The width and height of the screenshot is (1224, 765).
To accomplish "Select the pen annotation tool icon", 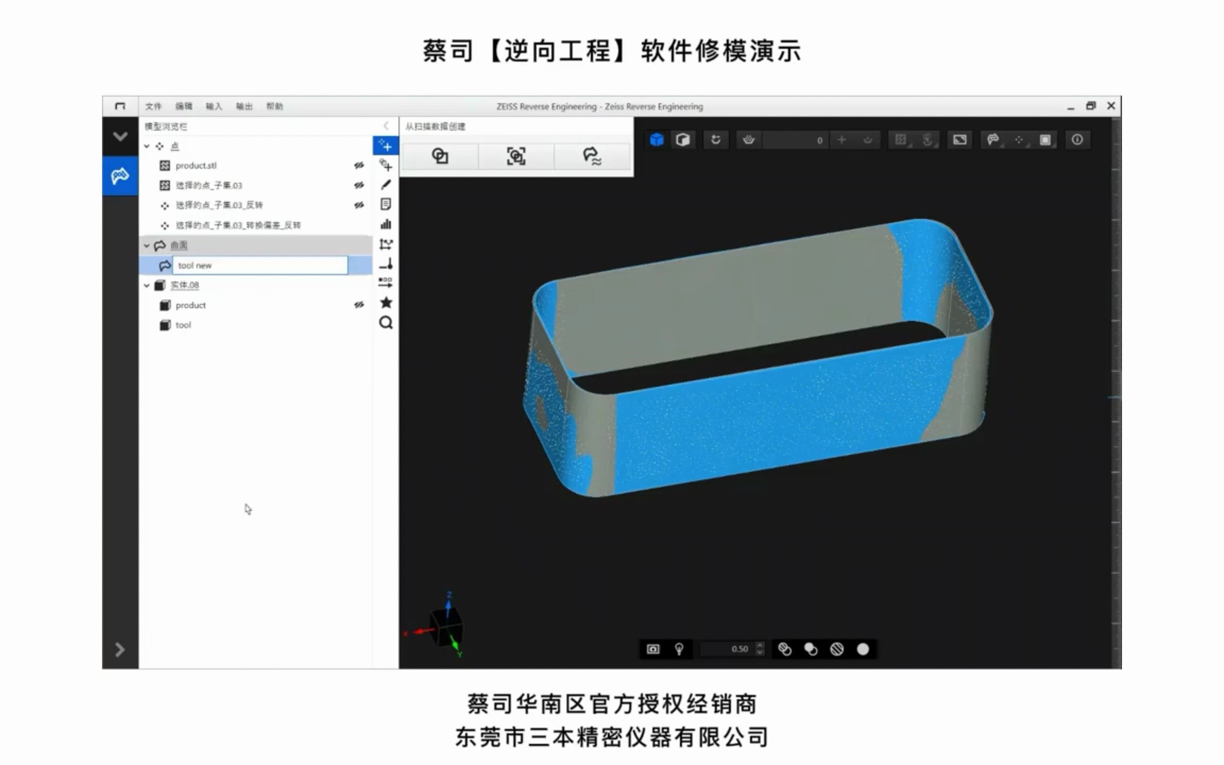I will [386, 184].
